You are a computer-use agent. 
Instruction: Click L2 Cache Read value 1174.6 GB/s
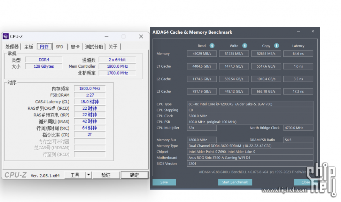click(x=202, y=79)
